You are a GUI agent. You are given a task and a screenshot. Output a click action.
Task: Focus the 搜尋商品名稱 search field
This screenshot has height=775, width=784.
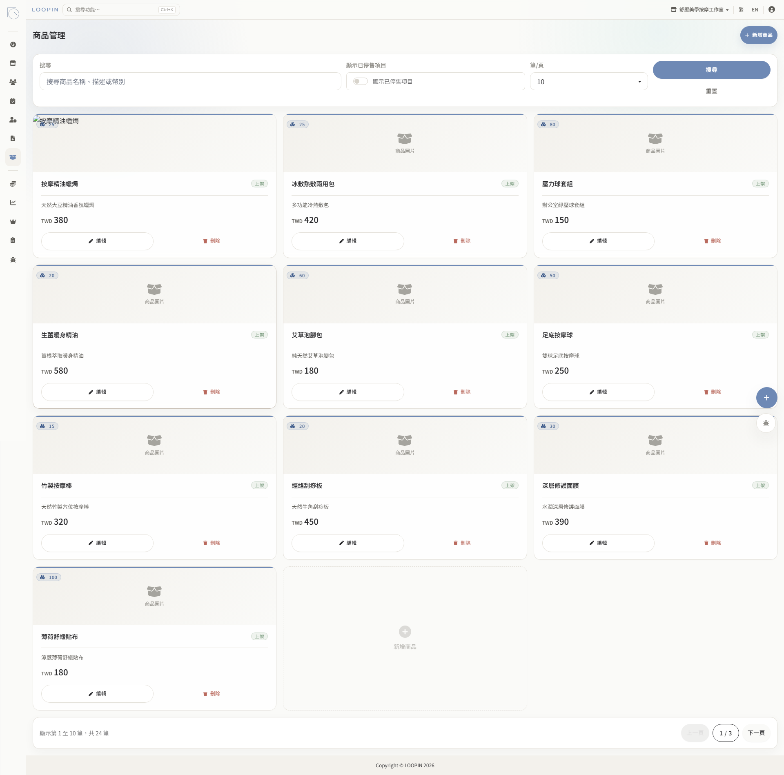pyautogui.click(x=190, y=82)
